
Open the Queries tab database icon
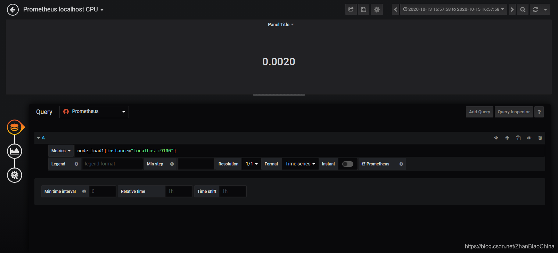(x=15, y=127)
